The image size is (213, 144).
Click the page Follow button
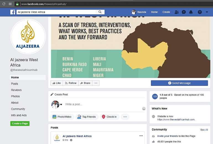point(71,83)
